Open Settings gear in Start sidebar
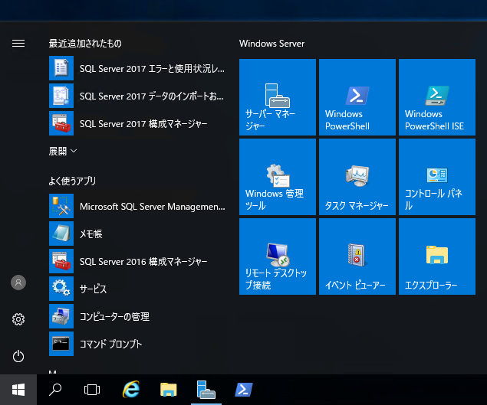The height and width of the screenshot is (405, 487). tap(18, 319)
